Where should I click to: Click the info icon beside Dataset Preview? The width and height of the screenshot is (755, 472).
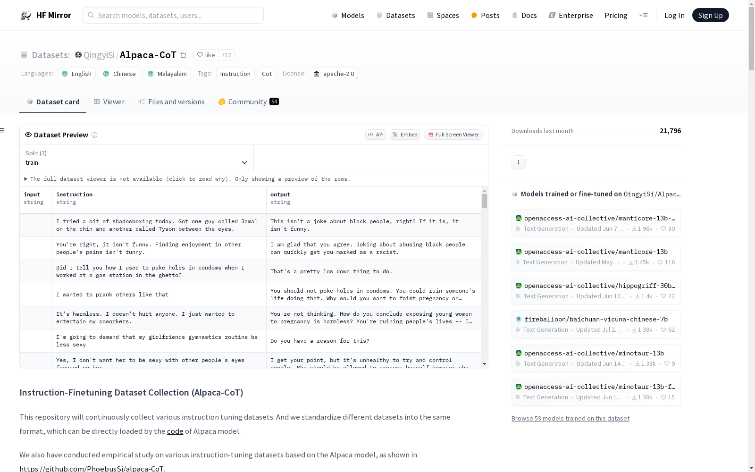94,135
